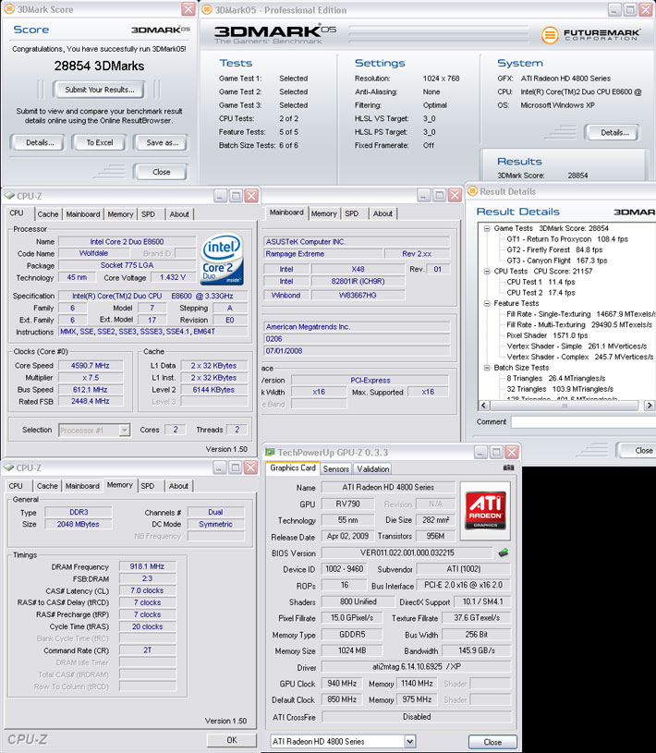Click the 3DMark Score window title icon
The image size is (656, 753).
pos(8,9)
